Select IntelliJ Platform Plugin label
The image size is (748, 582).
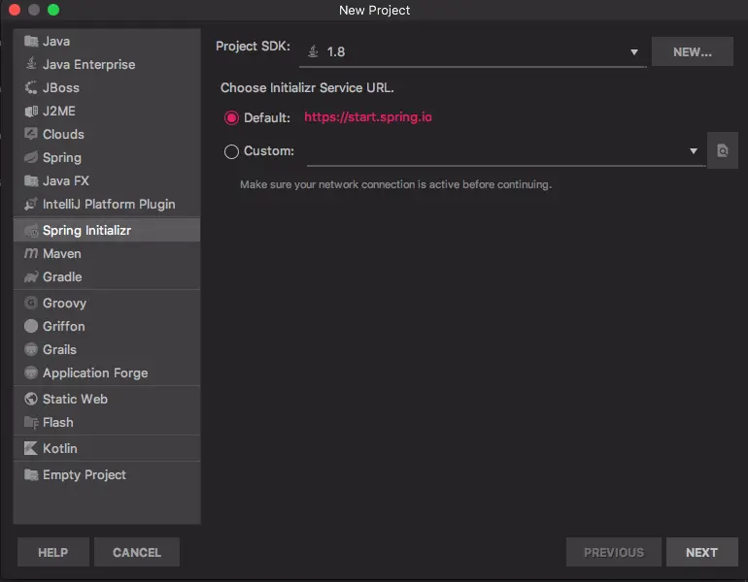[109, 205]
